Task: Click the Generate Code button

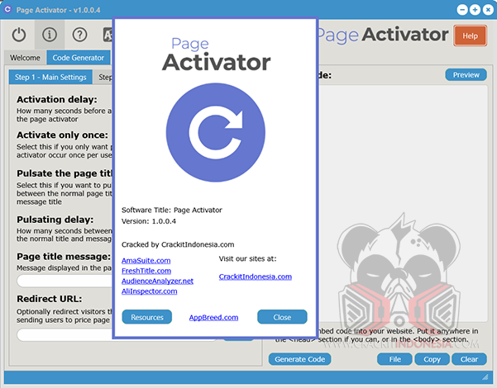Action: (300, 359)
